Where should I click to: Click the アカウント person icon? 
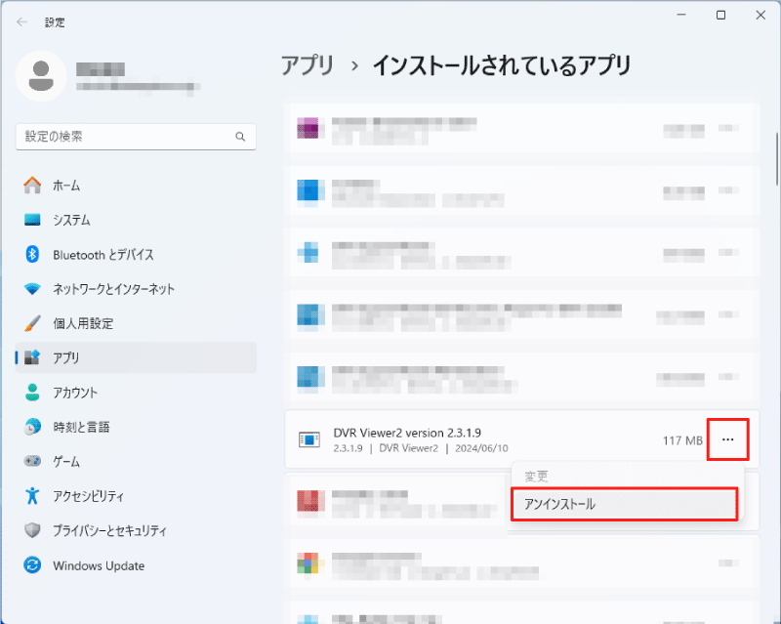[x=33, y=393]
